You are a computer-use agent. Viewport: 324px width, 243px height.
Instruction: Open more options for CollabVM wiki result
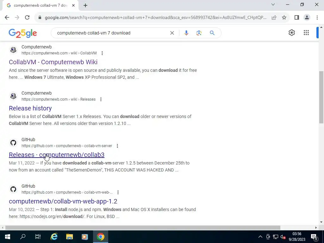click(x=102, y=53)
